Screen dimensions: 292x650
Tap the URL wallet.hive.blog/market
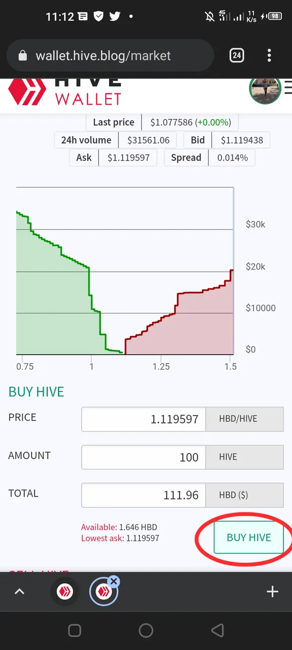pyautogui.click(x=103, y=55)
